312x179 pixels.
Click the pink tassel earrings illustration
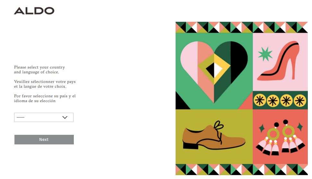(280, 137)
